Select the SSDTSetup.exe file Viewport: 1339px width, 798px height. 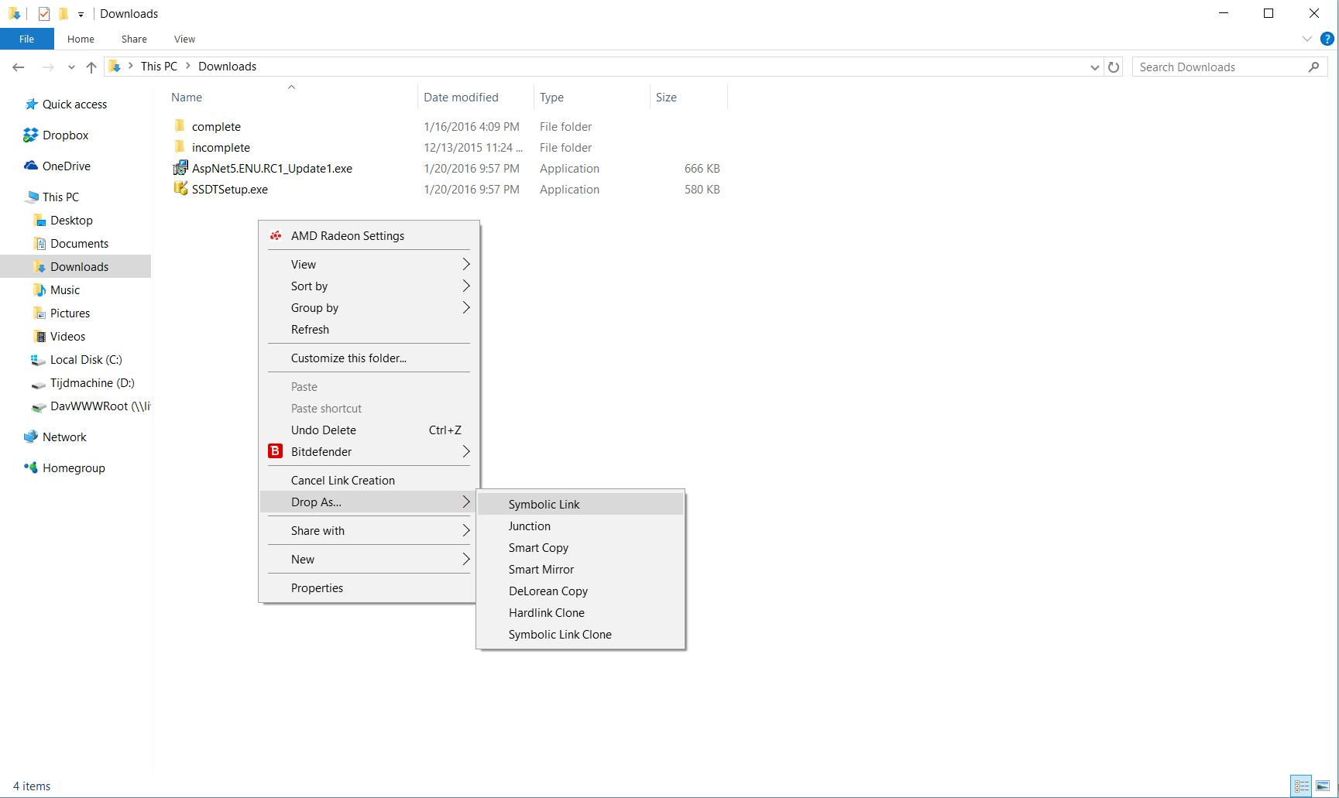(230, 190)
